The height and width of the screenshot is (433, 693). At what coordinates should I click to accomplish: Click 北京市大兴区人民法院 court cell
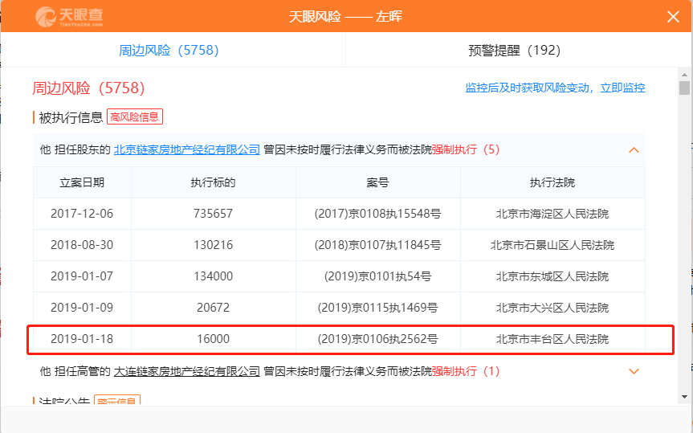(x=552, y=308)
